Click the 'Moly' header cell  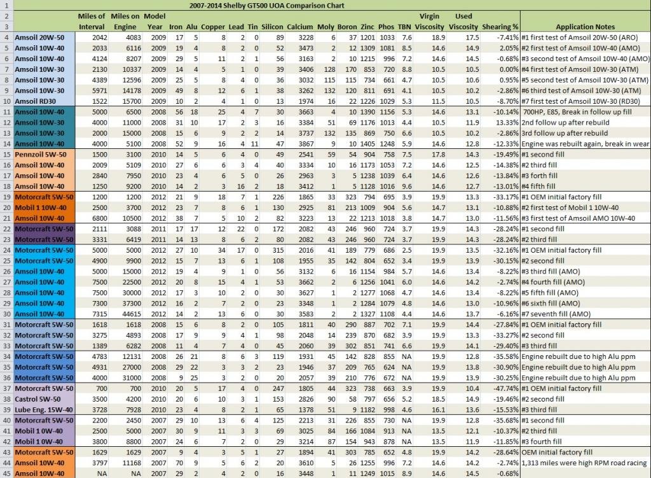pyautogui.click(x=325, y=27)
